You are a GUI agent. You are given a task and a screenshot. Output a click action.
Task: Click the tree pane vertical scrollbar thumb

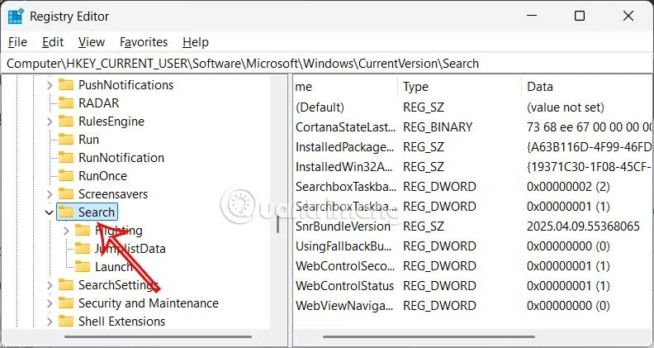277,224
